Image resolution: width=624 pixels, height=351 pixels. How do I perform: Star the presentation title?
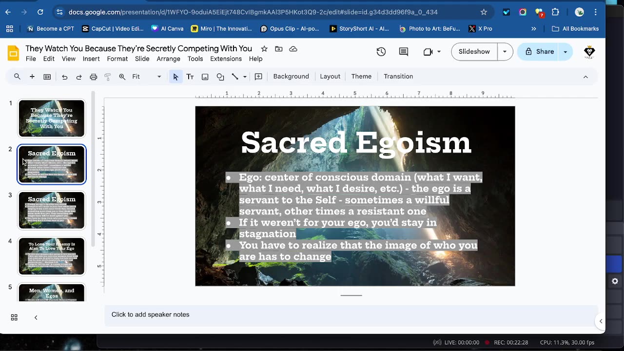coord(264,49)
